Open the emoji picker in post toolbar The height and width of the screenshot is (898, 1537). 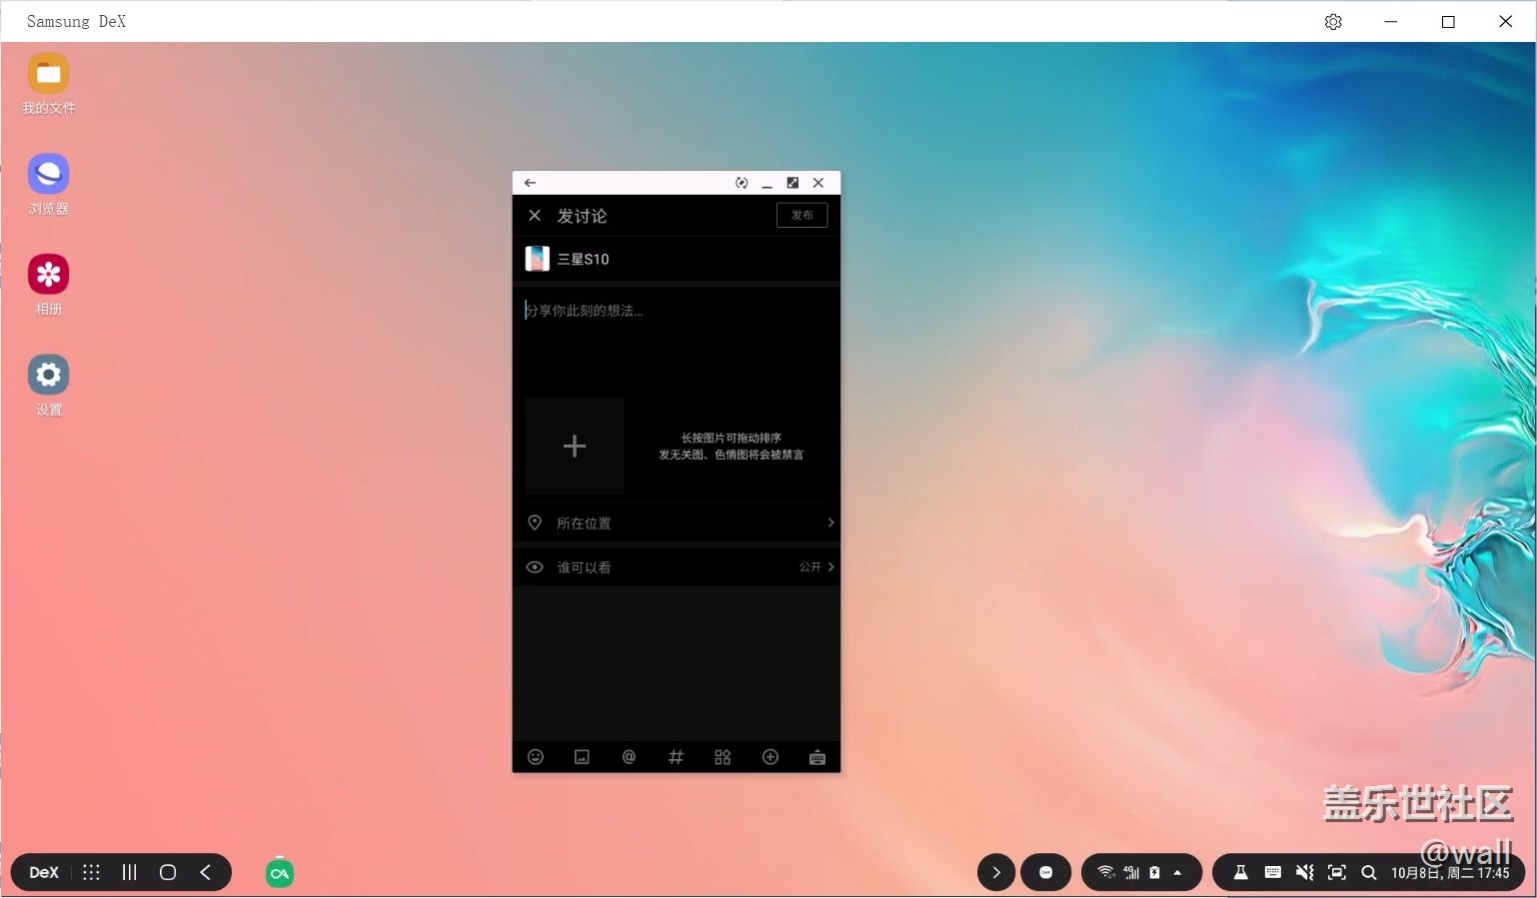click(x=536, y=757)
